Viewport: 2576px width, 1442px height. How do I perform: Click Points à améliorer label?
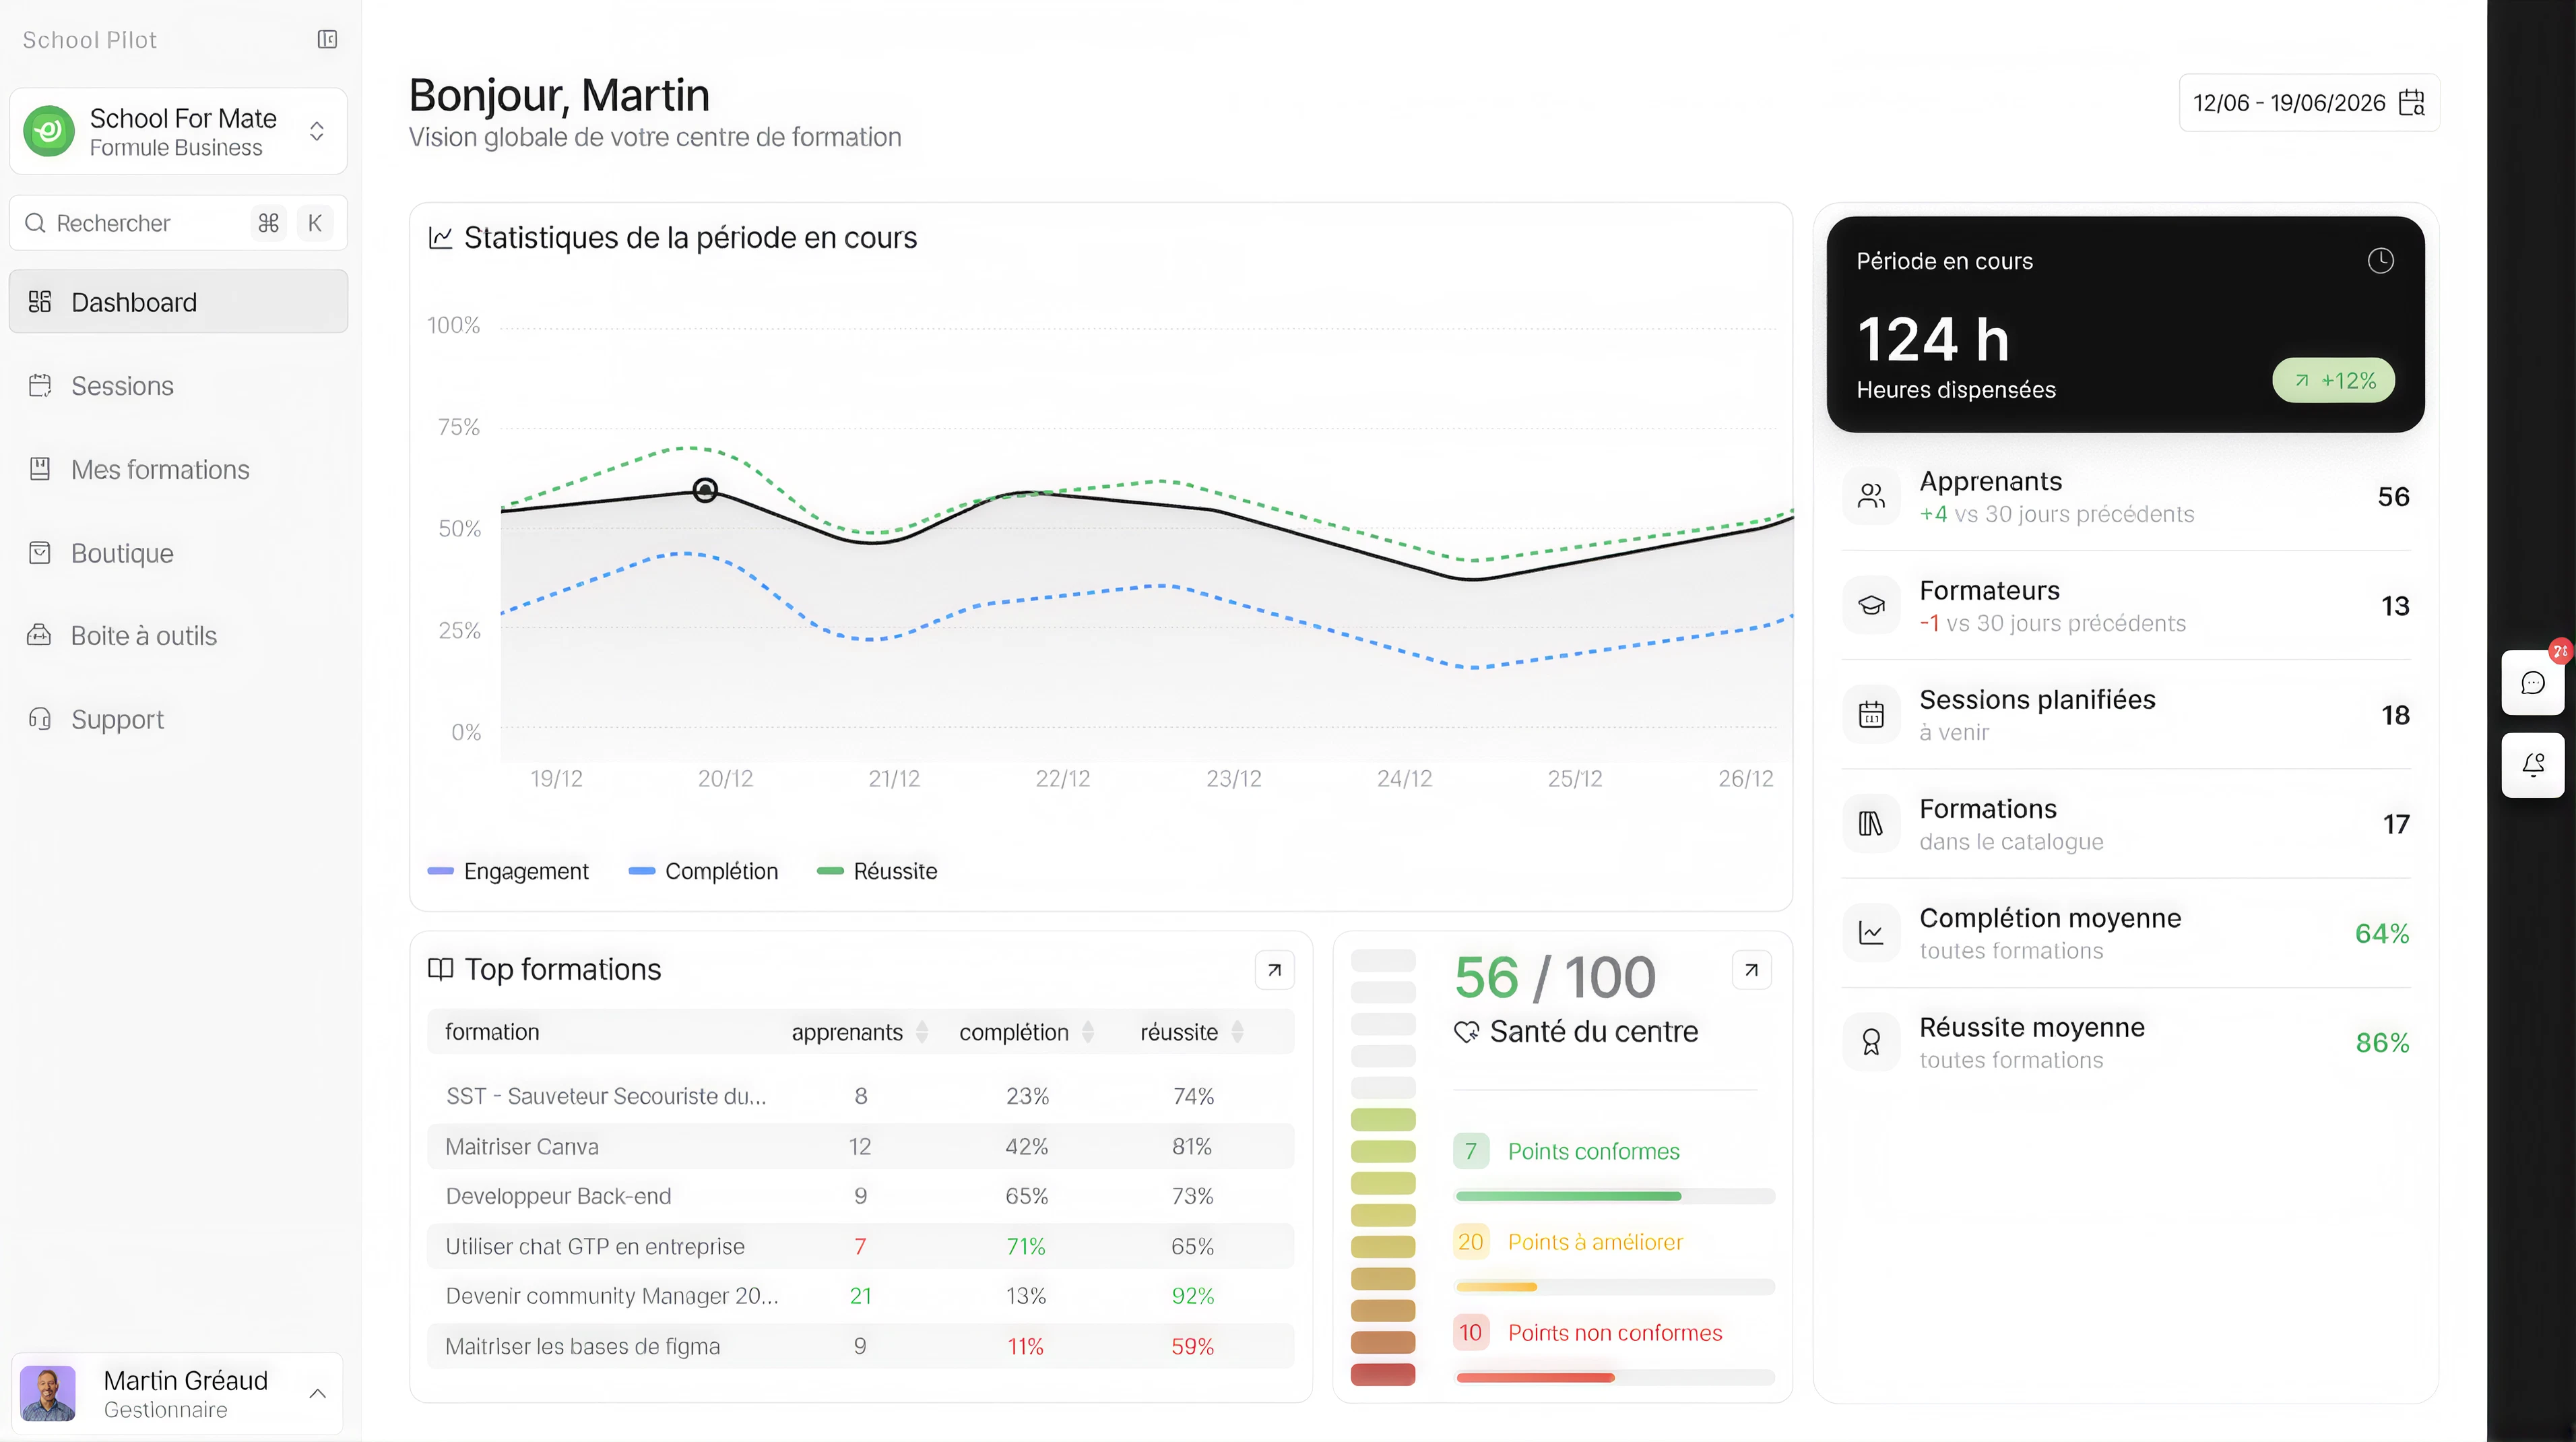pos(1595,1242)
